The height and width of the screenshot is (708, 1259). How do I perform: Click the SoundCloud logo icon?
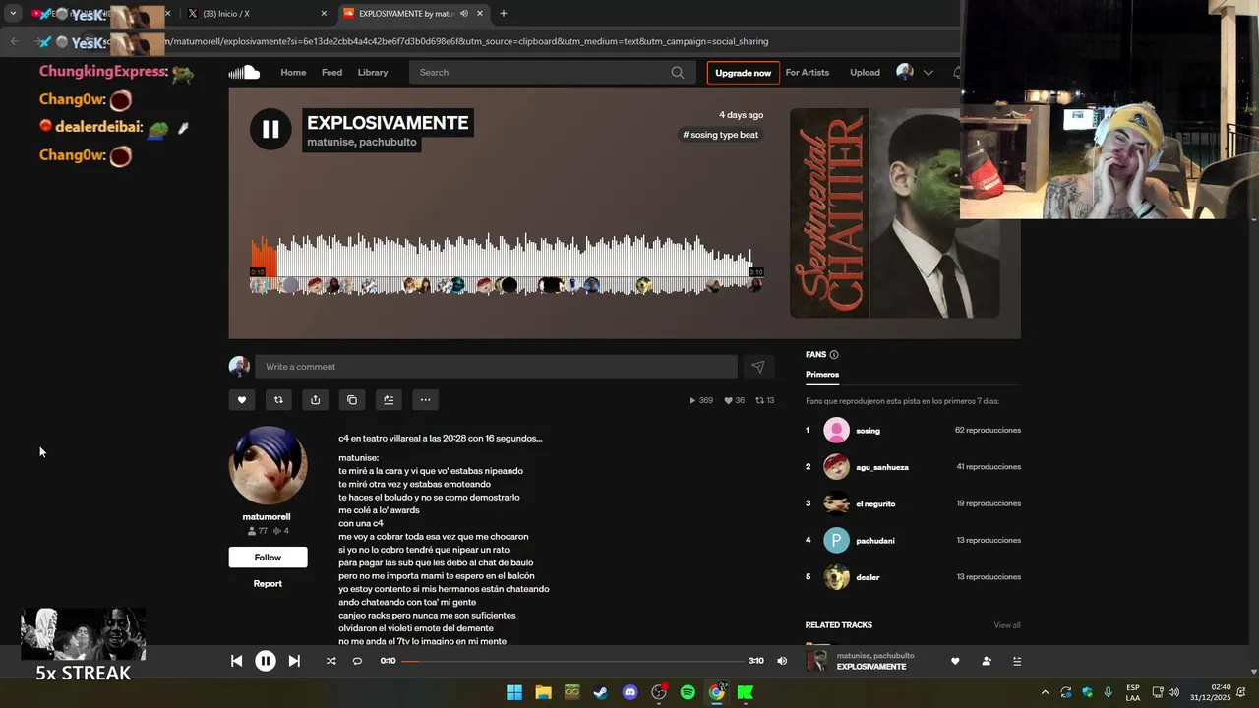tap(244, 72)
